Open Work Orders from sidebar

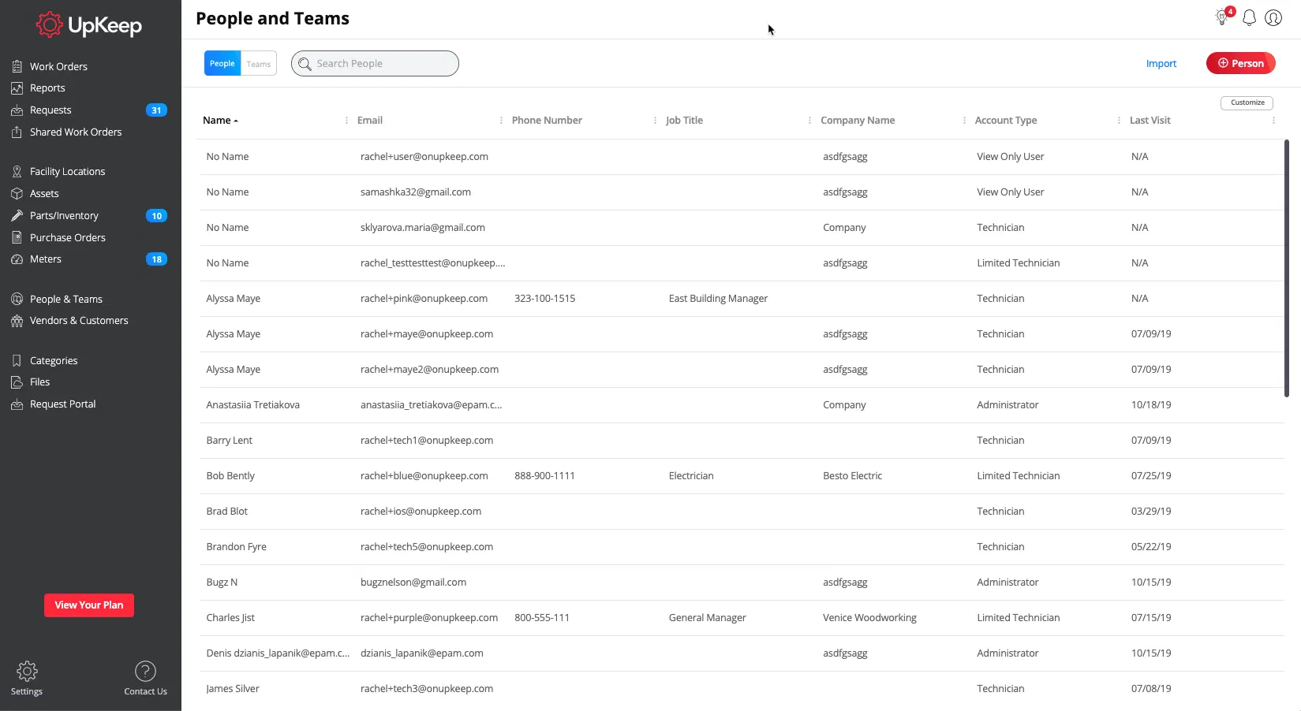(58, 66)
